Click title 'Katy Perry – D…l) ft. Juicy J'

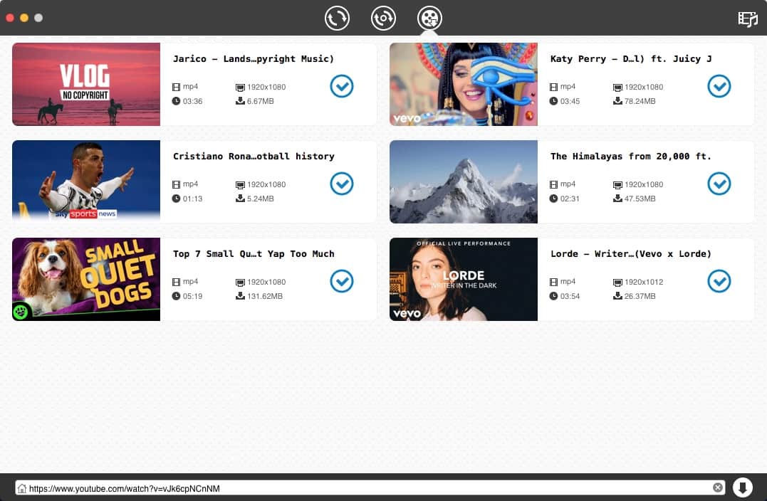(631, 58)
